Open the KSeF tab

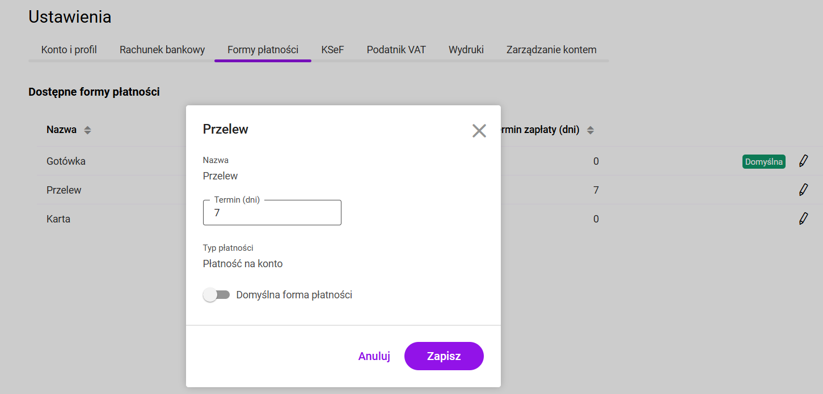pos(332,50)
